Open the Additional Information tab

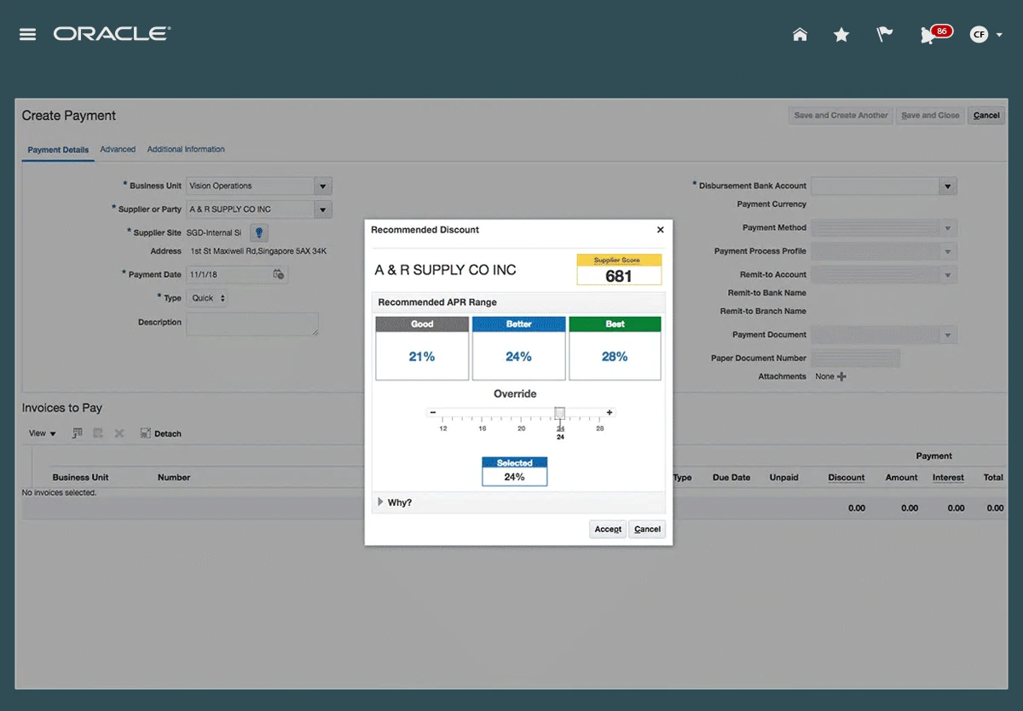click(186, 150)
